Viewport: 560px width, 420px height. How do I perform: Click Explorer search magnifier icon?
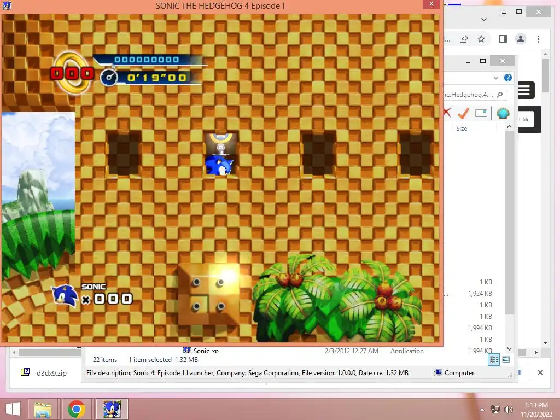[x=500, y=94]
